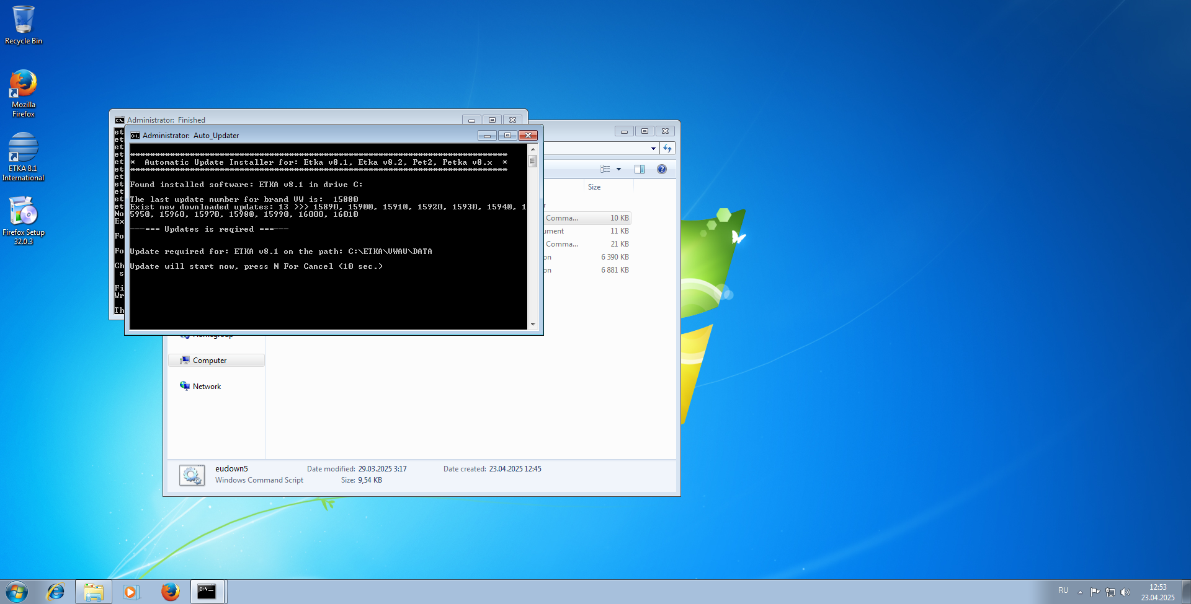The height and width of the screenshot is (604, 1191).
Task: Open the Explorer view options dropdown arrow
Action: [618, 169]
